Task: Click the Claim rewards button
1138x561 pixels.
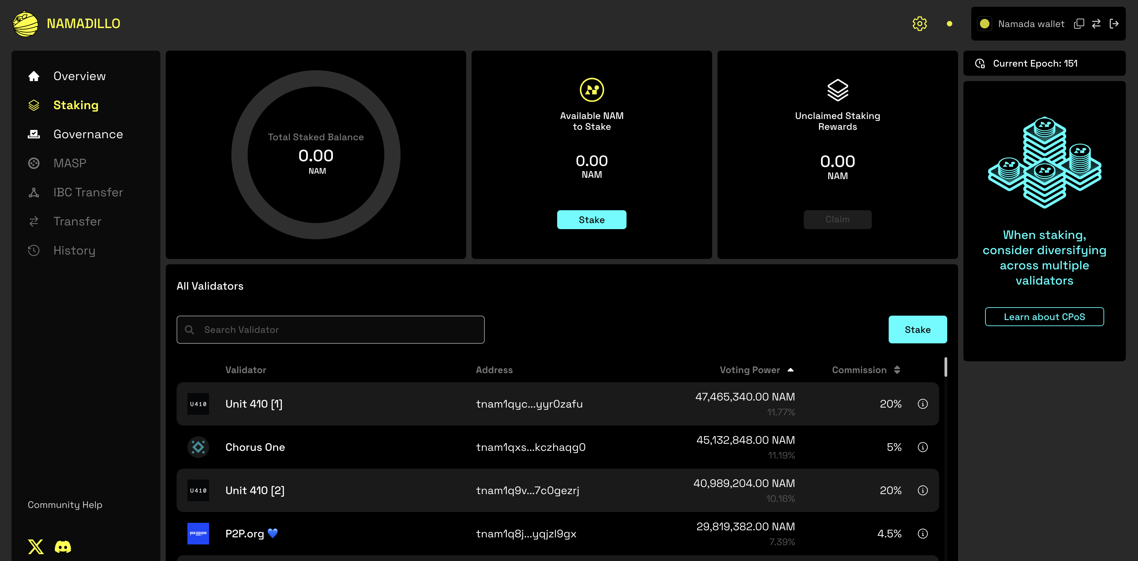Action: point(837,220)
